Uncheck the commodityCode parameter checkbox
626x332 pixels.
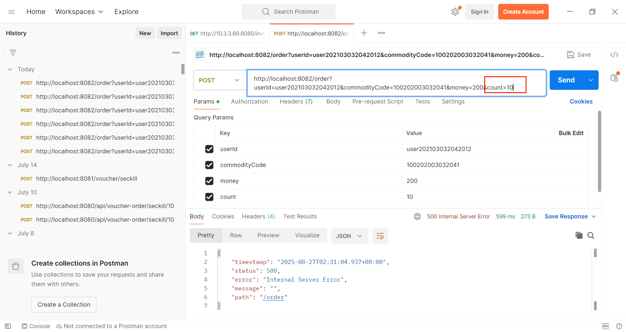click(209, 165)
